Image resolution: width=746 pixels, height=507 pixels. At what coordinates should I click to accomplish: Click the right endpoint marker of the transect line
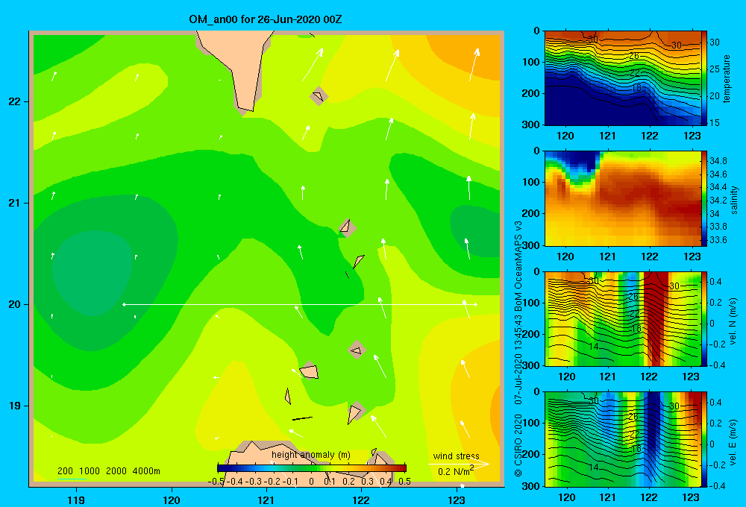point(476,304)
